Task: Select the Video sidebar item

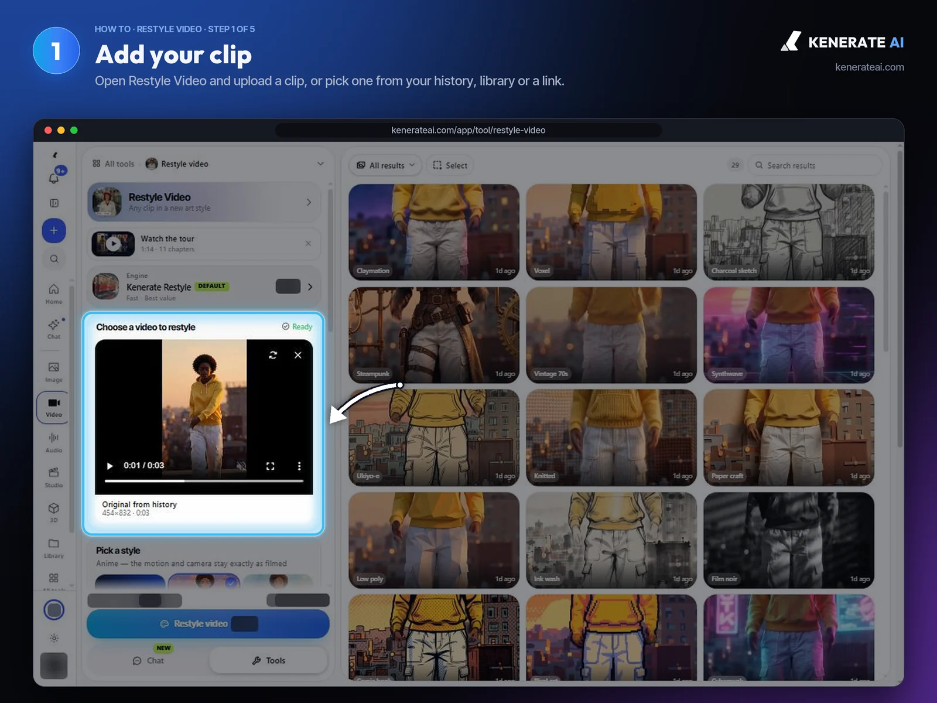Action: [x=54, y=407]
